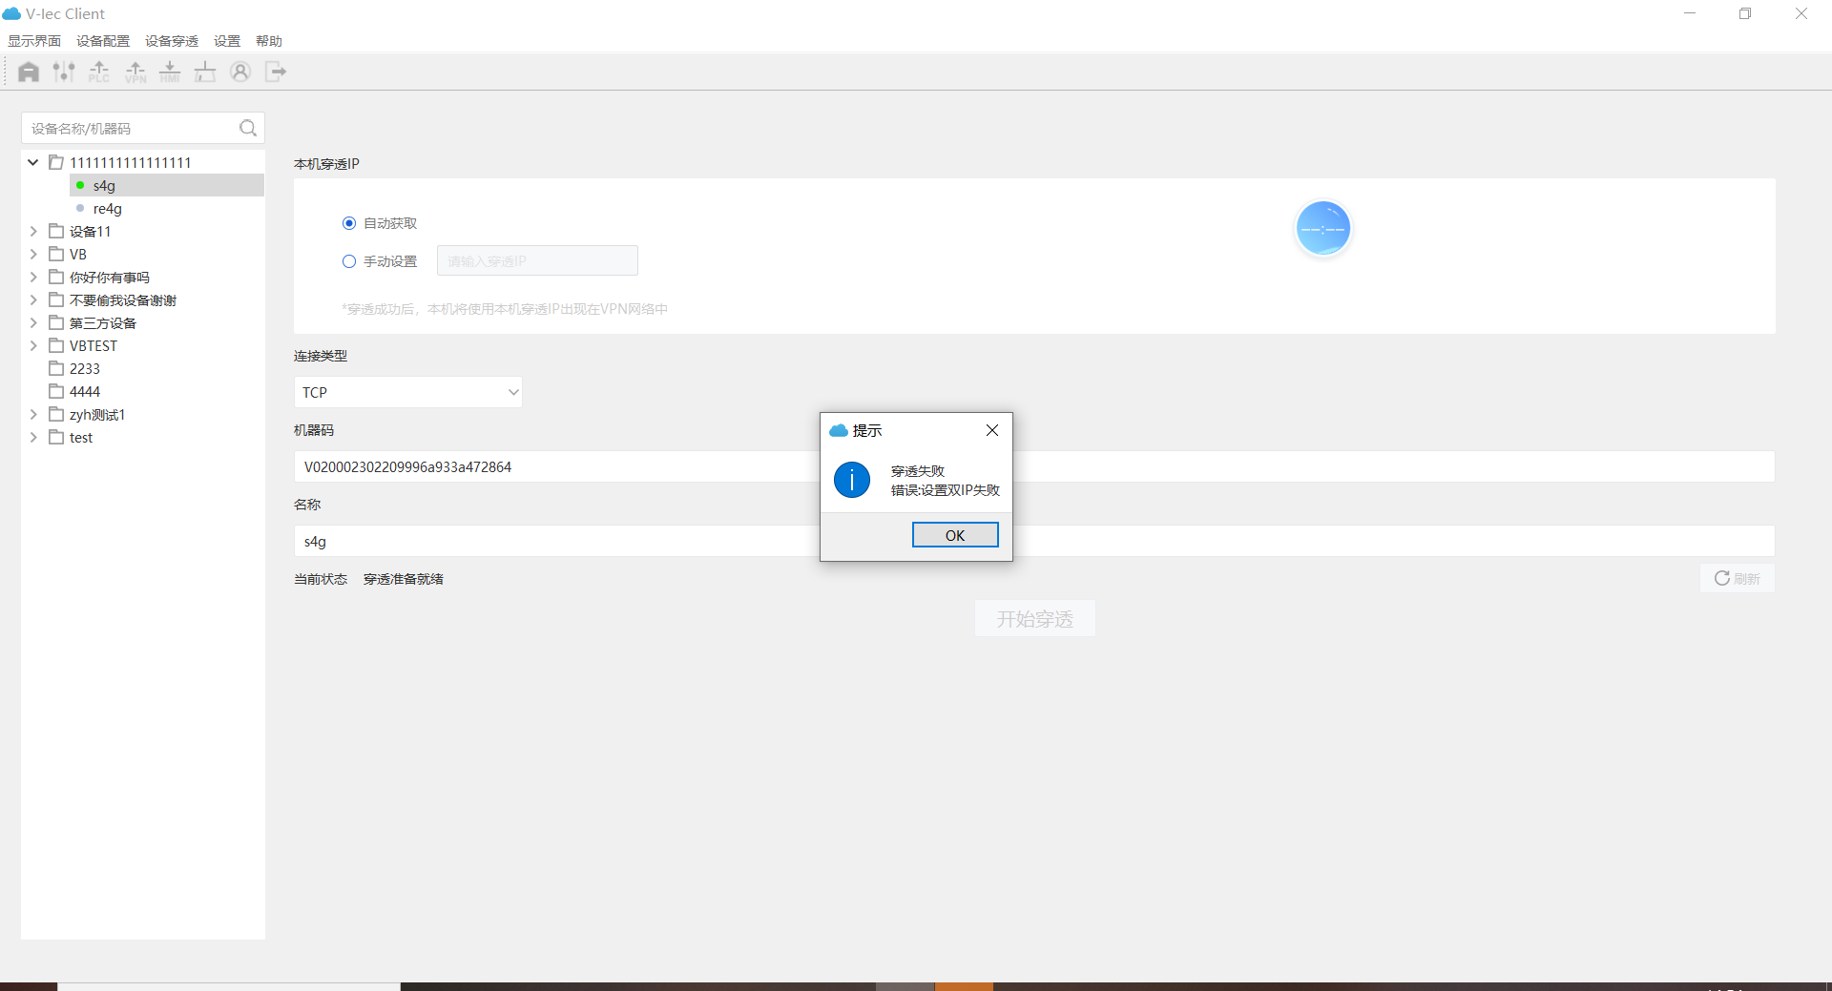Click the logout exit toolbar icon

pyautogui.click(x=276, y=72)
